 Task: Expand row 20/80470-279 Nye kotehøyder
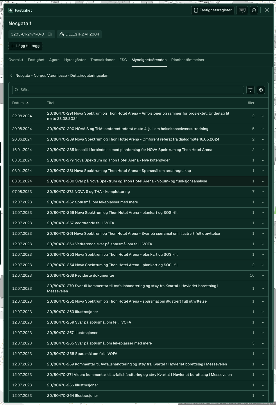coord(263,160)
